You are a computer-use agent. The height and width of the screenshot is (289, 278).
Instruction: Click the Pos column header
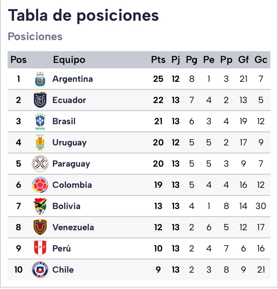click(x=19, y=60)
